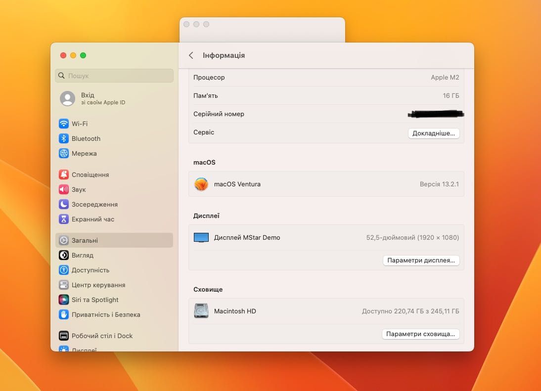Sign in via Вхід Apple ID avatar

point(68,98)
